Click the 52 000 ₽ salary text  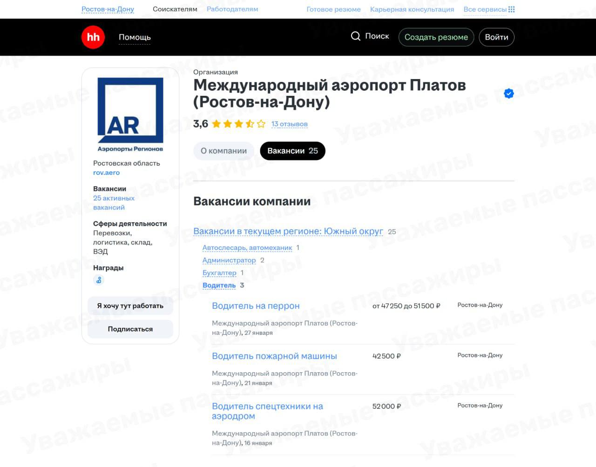coord(386,407)
